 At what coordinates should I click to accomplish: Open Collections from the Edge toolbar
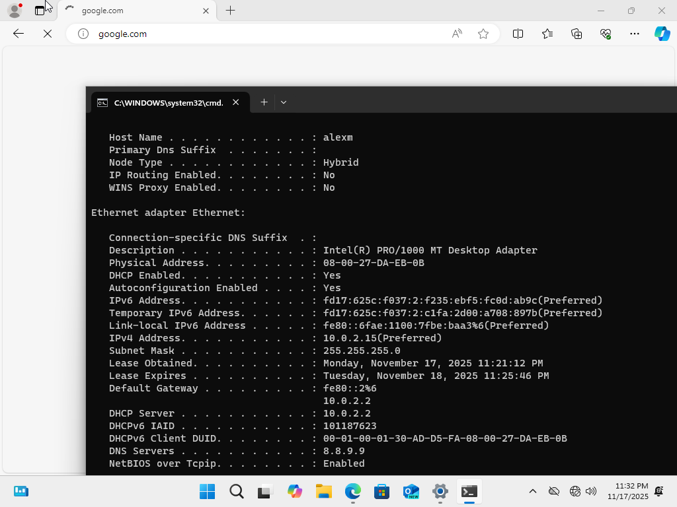pos(576,34)
